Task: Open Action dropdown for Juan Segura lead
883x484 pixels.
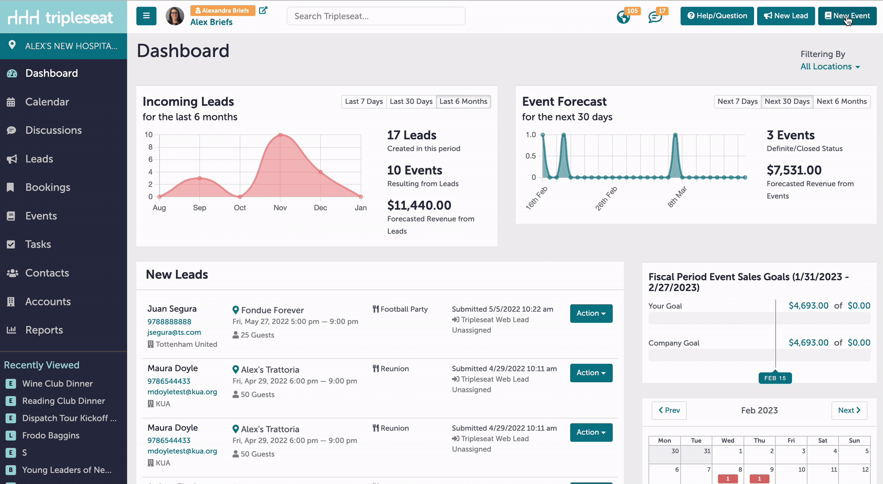Action: 591,313
